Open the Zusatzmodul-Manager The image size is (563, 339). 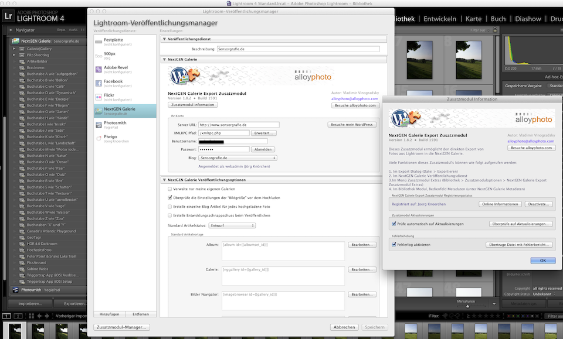coord(122,327)
